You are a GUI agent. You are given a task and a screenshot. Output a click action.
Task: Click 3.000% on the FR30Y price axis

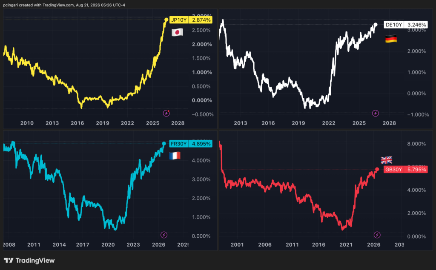[201, 179]
